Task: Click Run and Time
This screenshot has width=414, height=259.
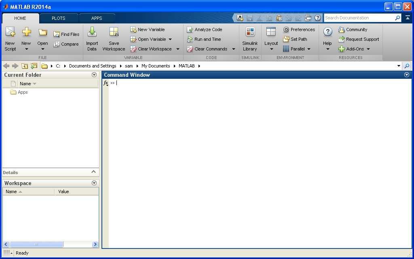Action: 204,39
